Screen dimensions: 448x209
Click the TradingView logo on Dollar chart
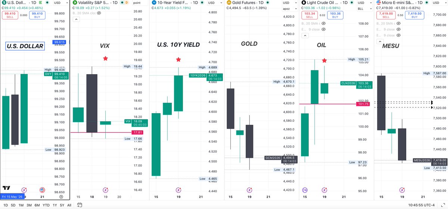(6, 189)
